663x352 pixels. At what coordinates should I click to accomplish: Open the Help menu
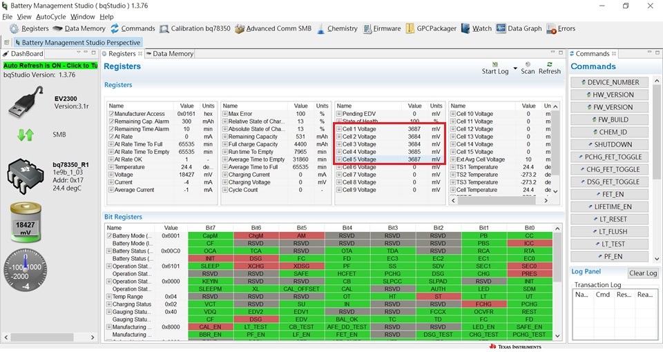click(106, 17)
